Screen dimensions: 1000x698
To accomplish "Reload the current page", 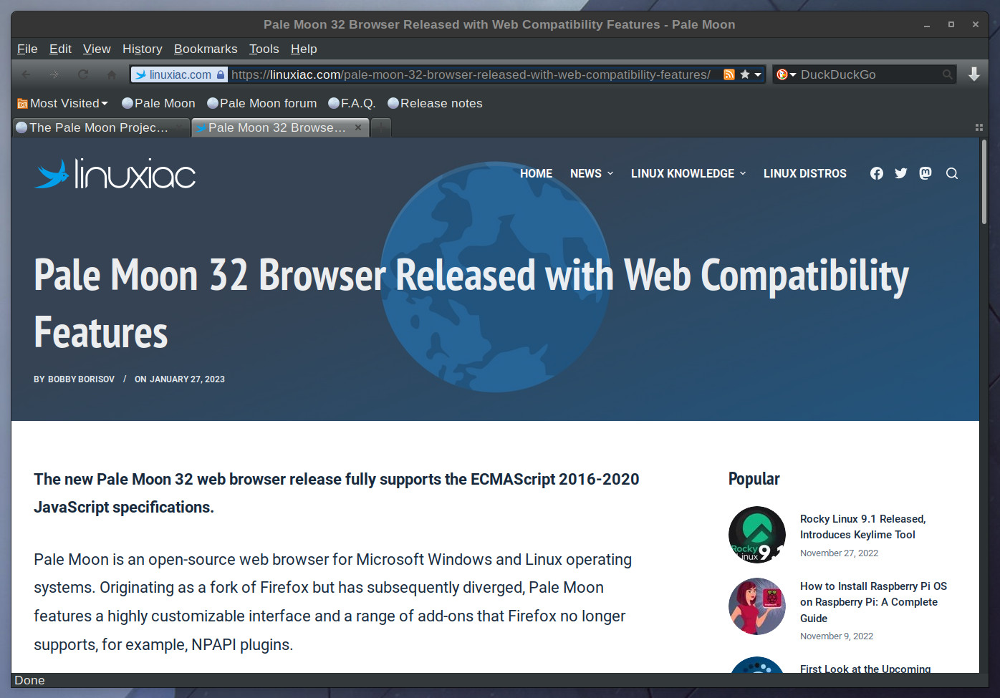I will pyautogui.click(x=83, y=74).
